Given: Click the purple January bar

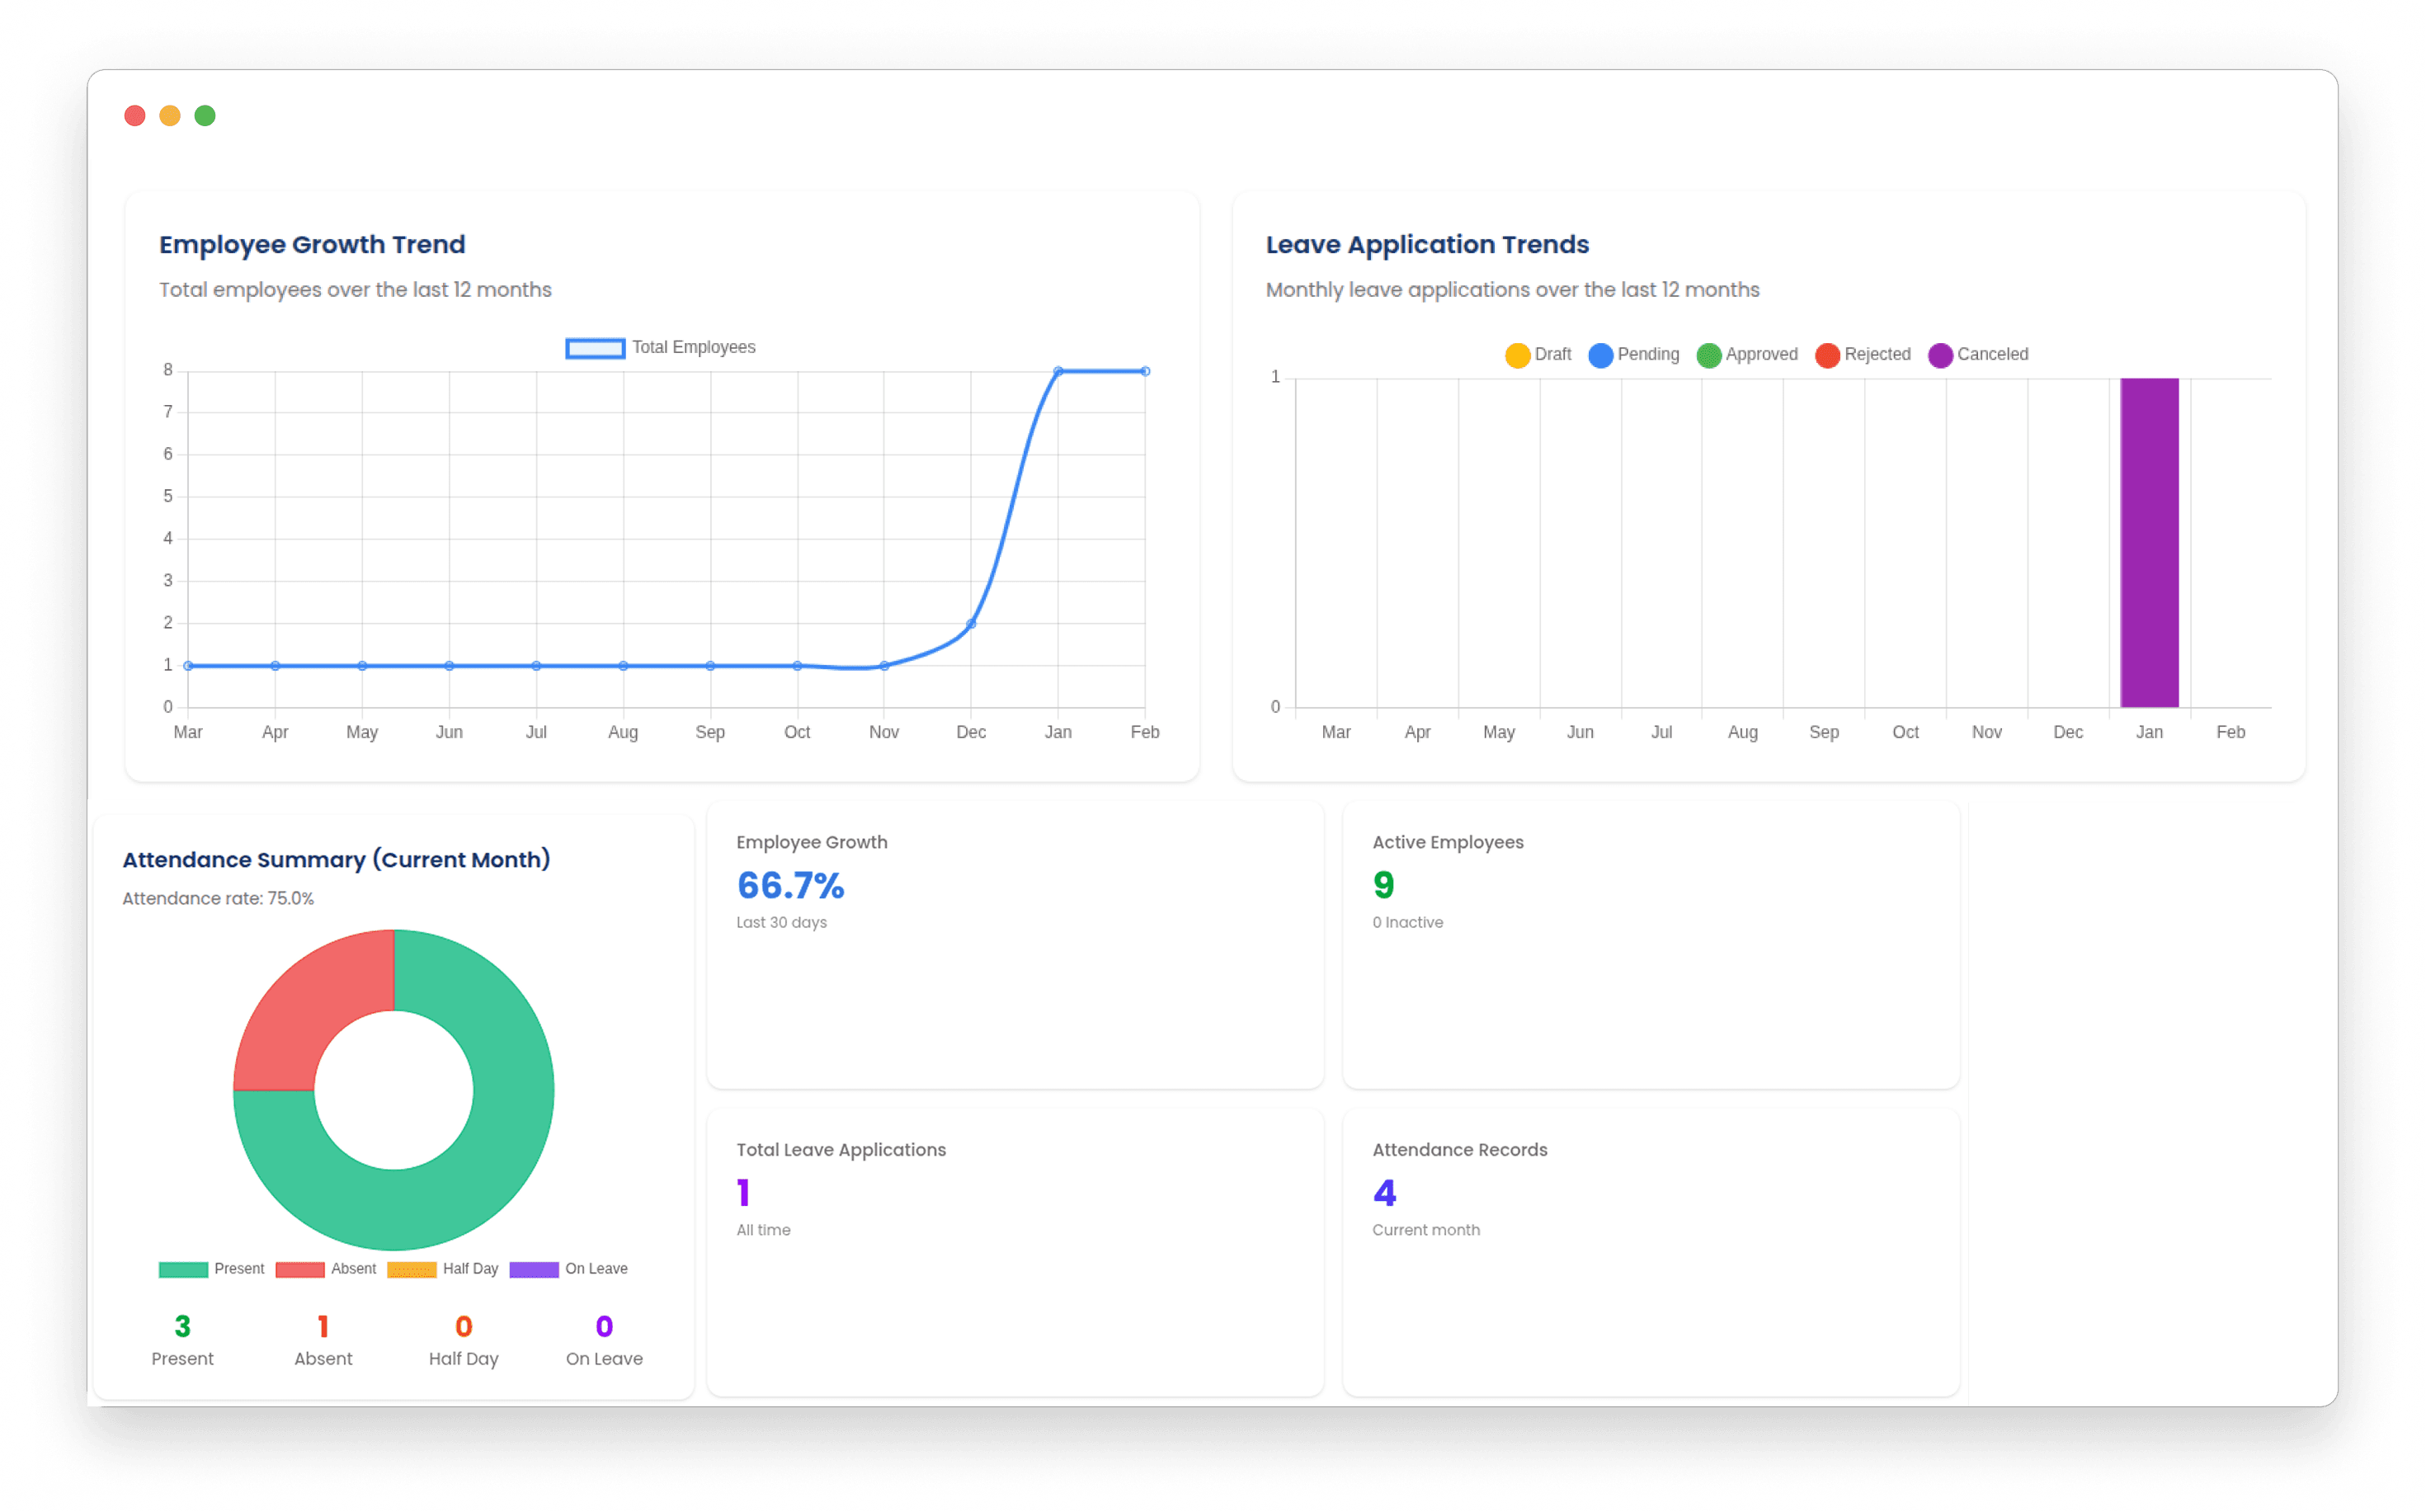Looking at the screenshot, I should tap(2149, 542).
